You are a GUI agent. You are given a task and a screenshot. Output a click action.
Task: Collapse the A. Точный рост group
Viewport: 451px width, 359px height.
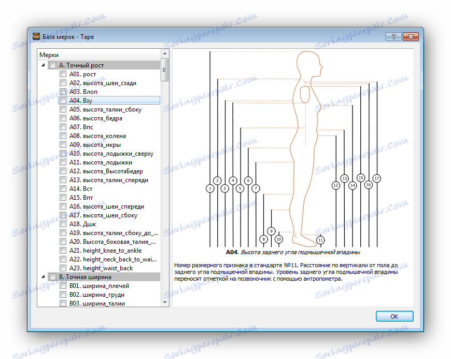(43, 65)
